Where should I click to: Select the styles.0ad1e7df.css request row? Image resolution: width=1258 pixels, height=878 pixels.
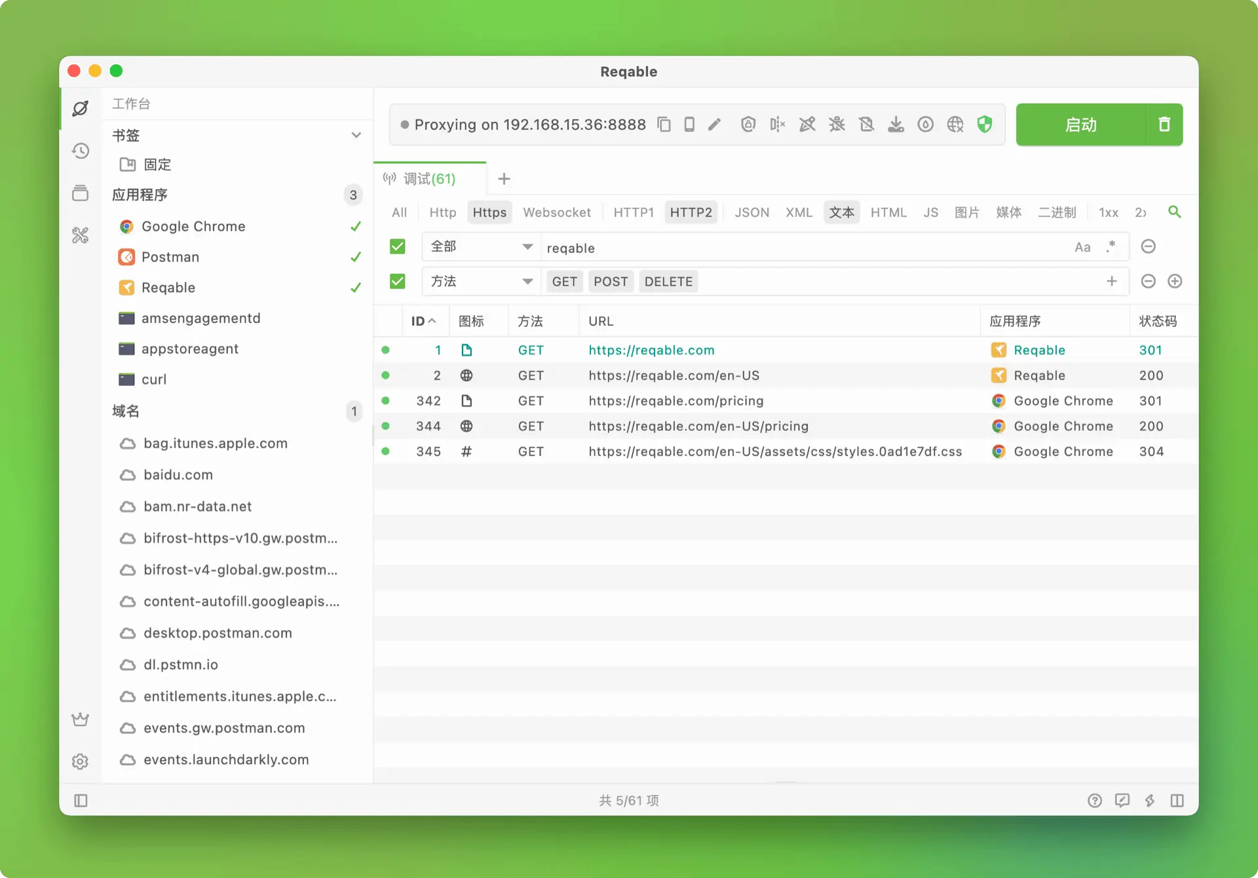click(x=786, y=451)
